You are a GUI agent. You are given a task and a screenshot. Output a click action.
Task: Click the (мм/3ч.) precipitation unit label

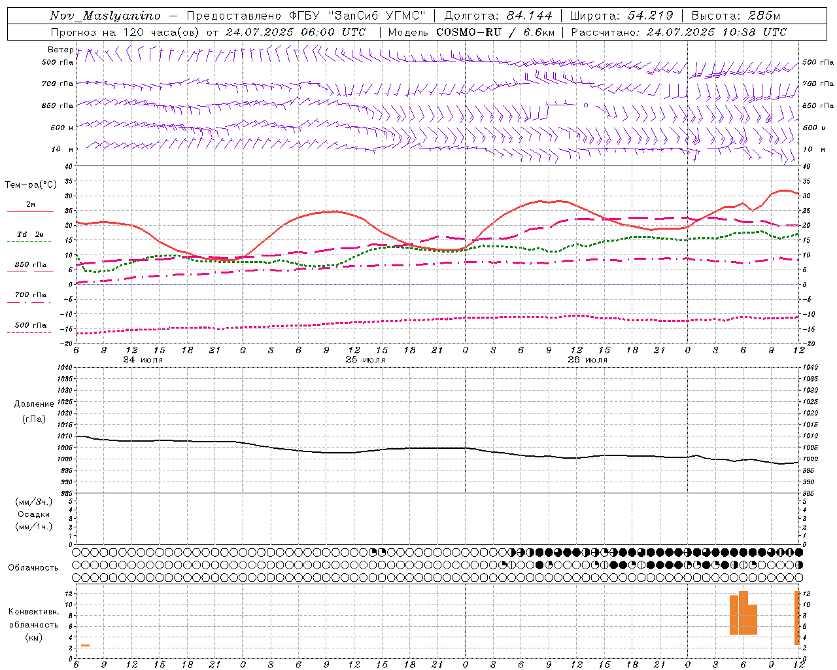pyautogui.click(x=34, y=502)
